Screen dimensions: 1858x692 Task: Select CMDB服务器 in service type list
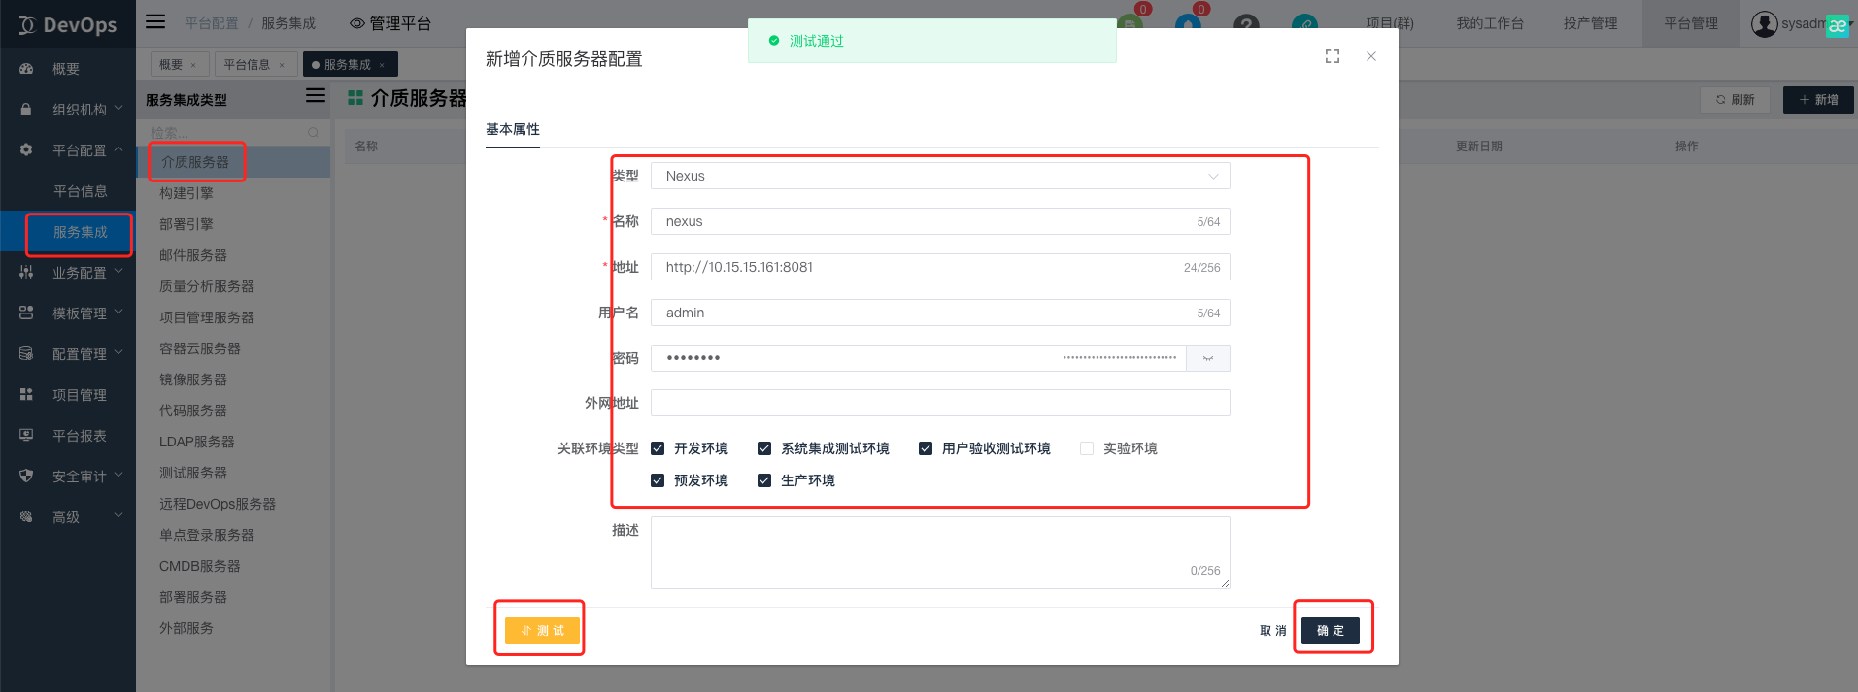200,566
